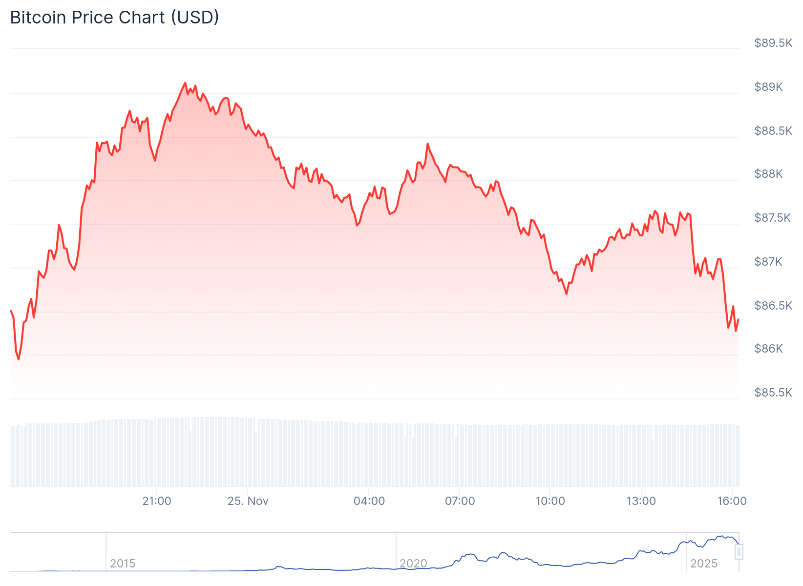This screenshot has width=803, height=586.
Task: Select the 25. Nov date label
Action: pyautogui.click(x=248, y=501)
